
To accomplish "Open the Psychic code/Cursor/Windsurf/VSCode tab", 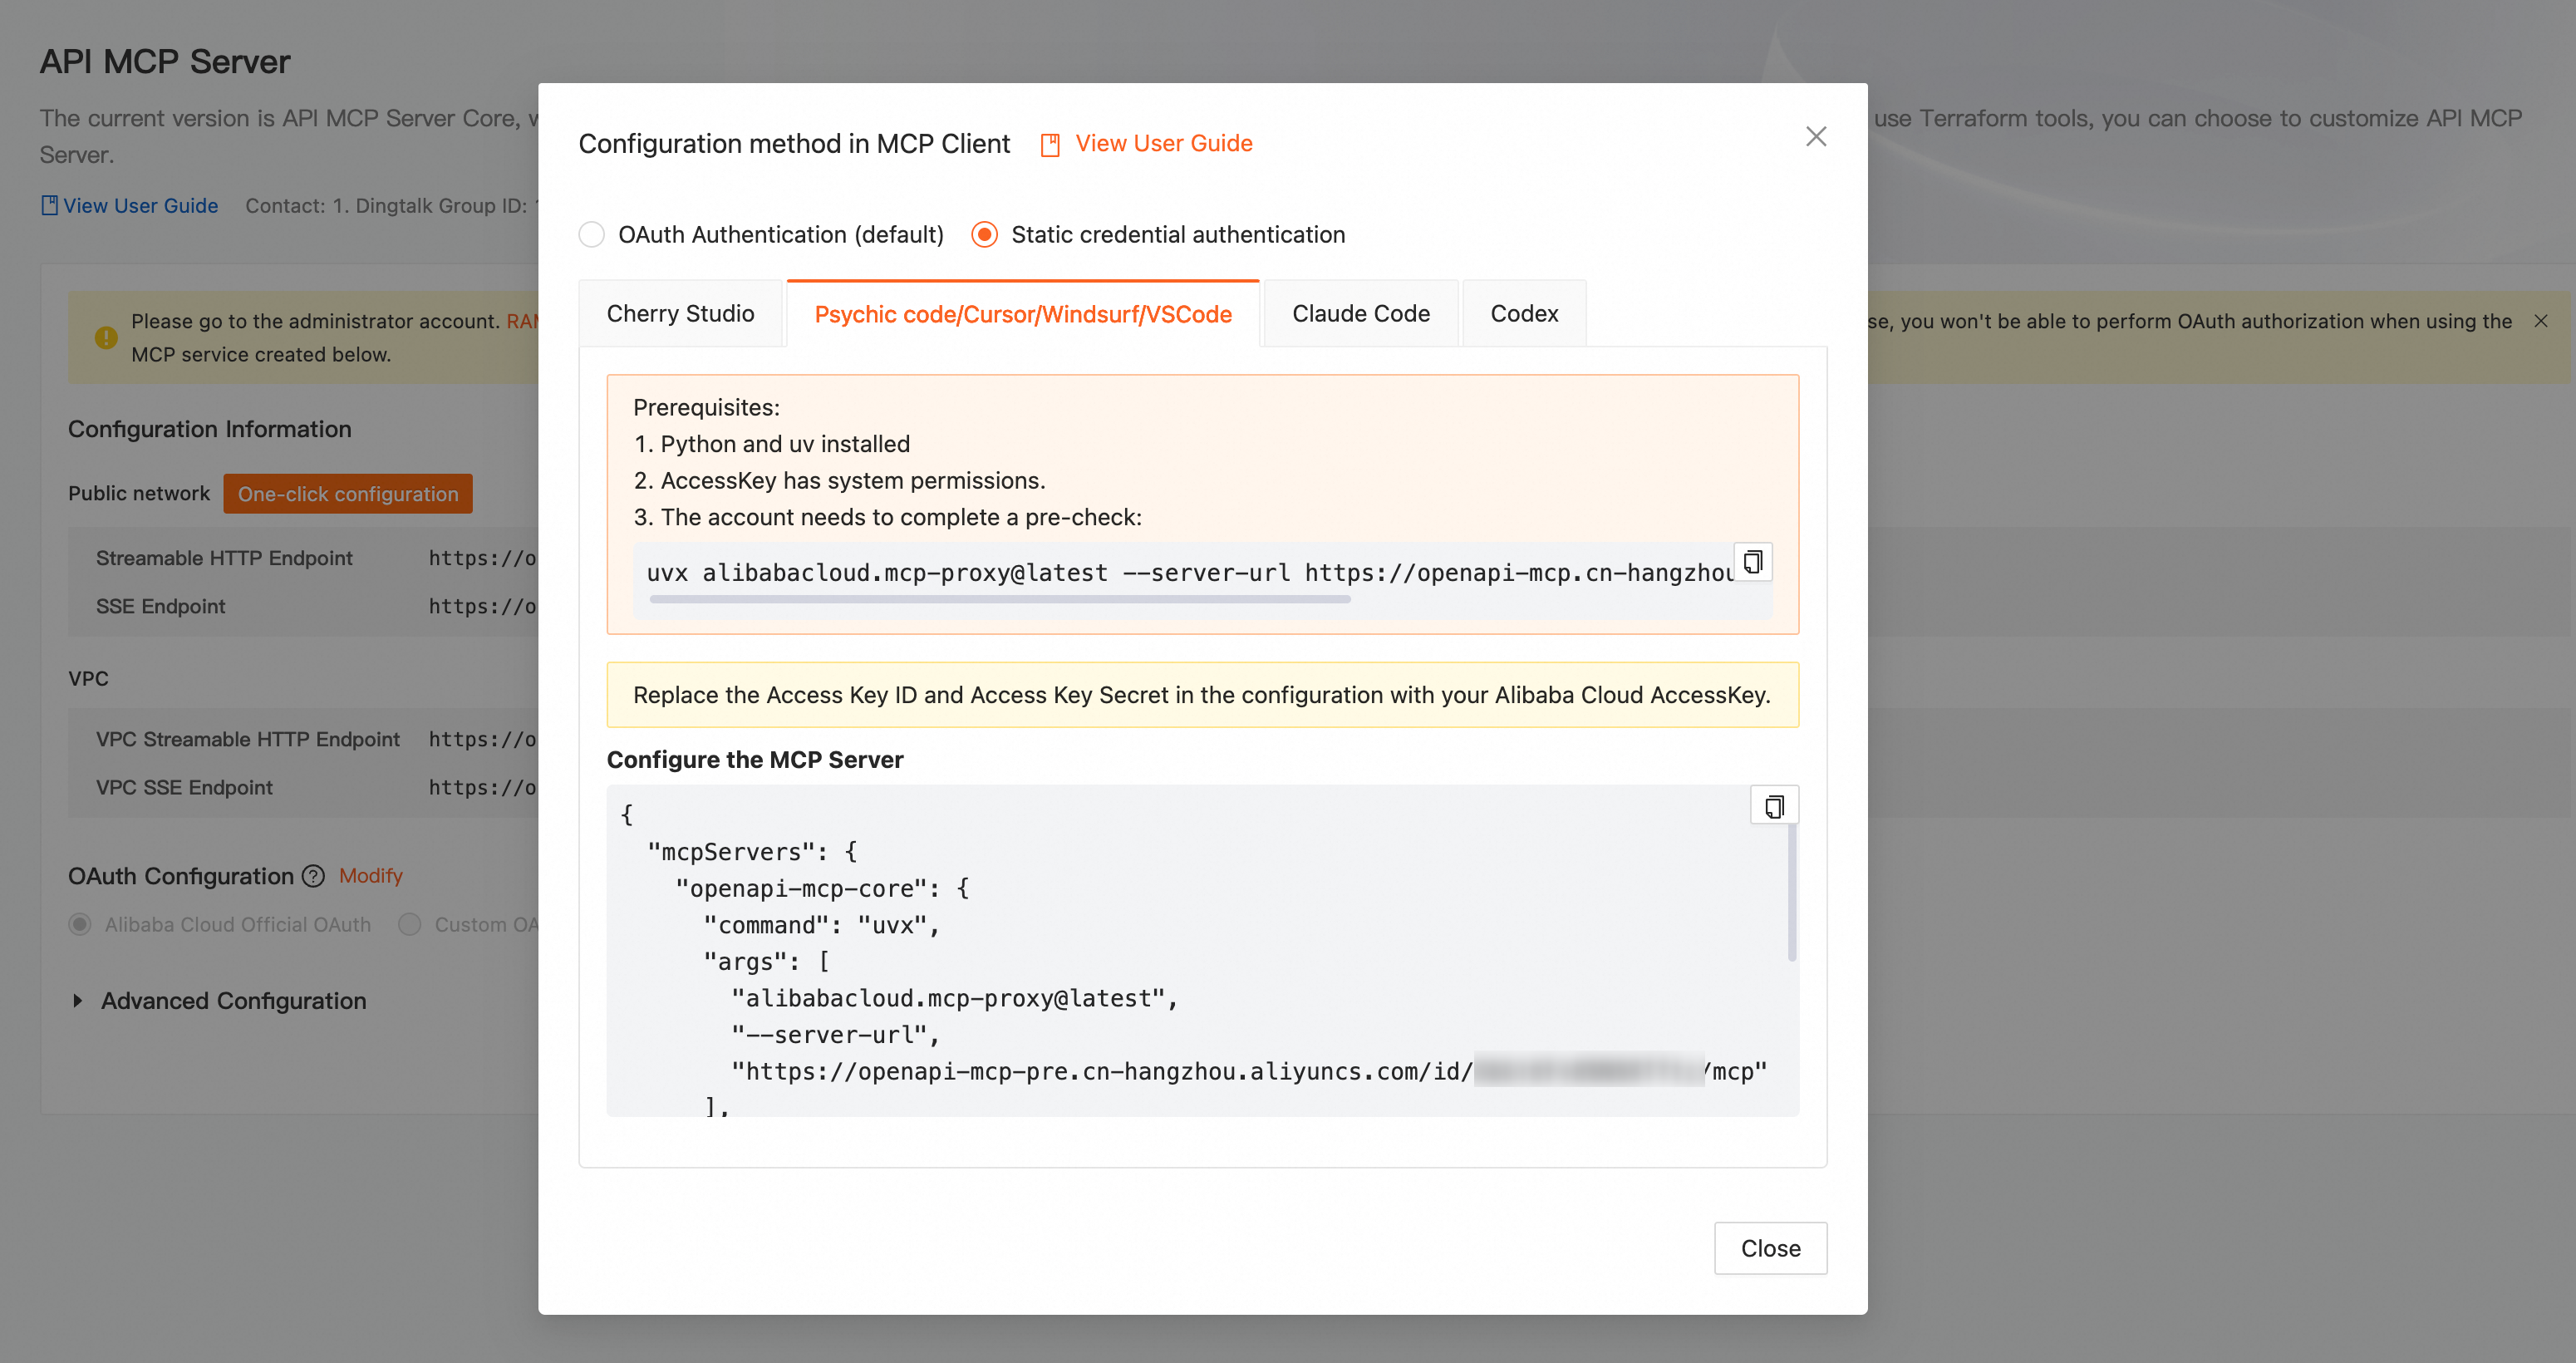I will 1023,314.
